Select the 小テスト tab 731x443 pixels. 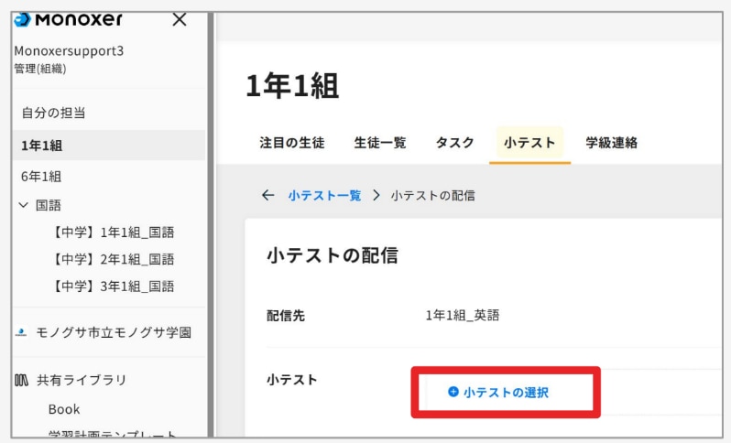coord(529,143)
